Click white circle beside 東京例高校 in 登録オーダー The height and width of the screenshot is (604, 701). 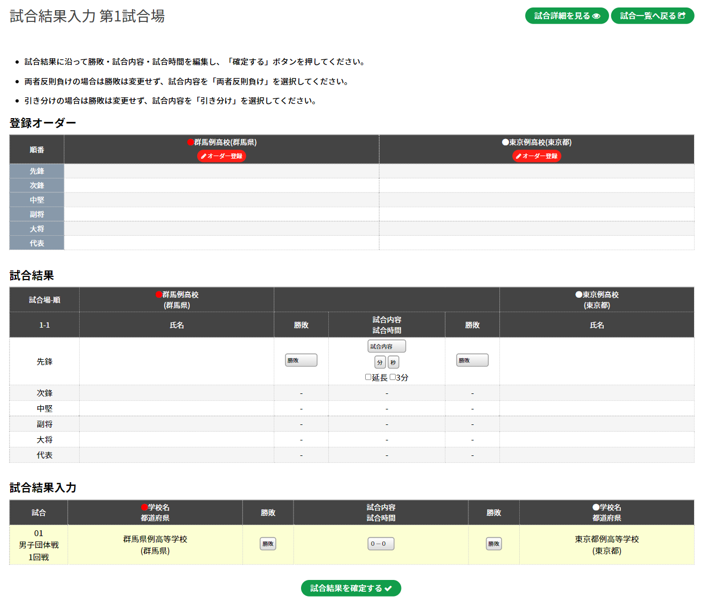(505, 142)
